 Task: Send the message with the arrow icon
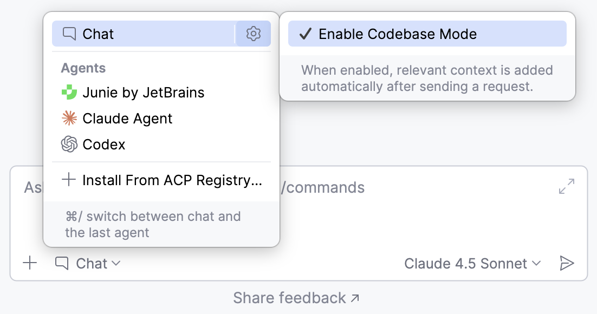[x=567, y=263]
